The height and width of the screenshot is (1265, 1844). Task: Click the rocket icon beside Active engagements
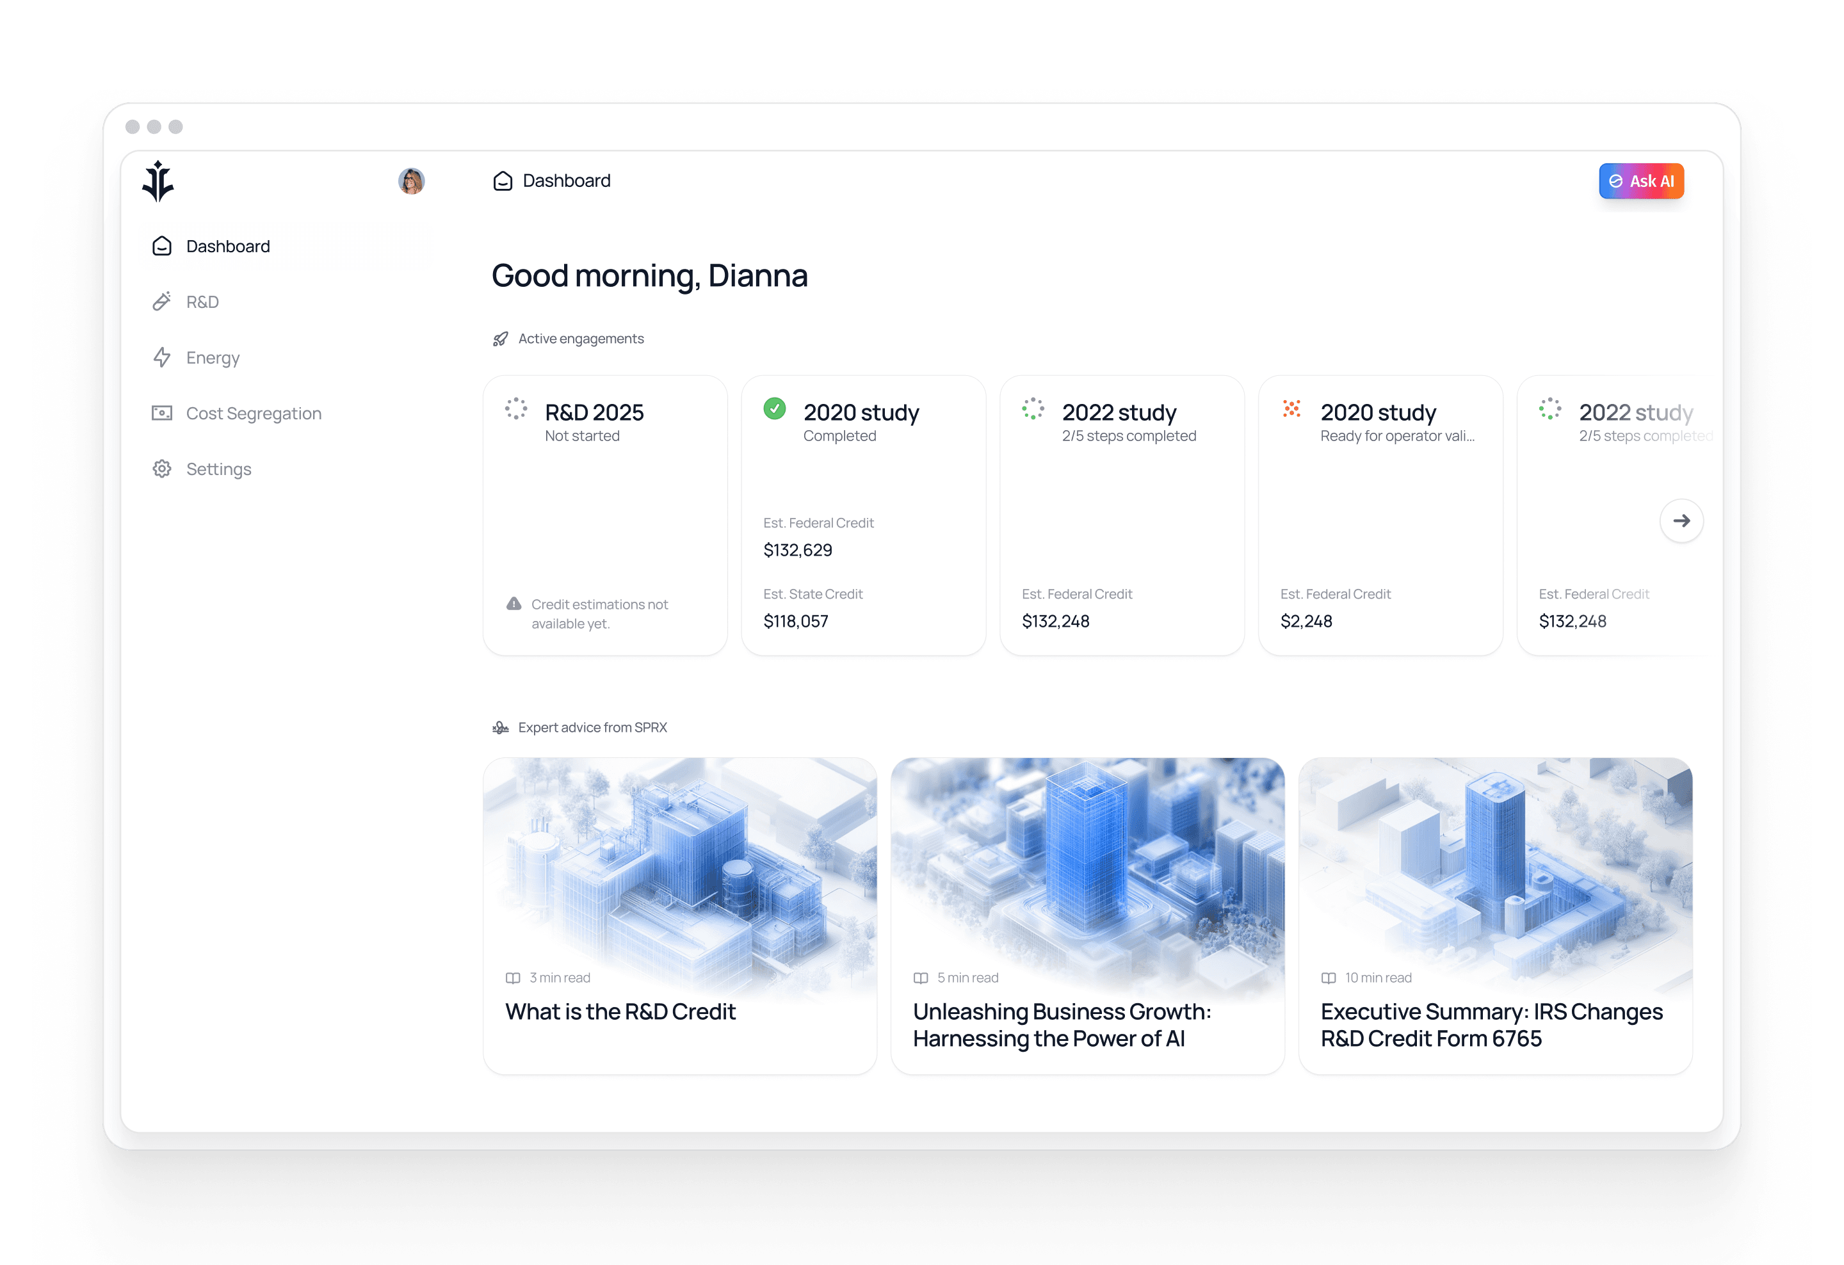pyautogui.click(x=500, y=339)
